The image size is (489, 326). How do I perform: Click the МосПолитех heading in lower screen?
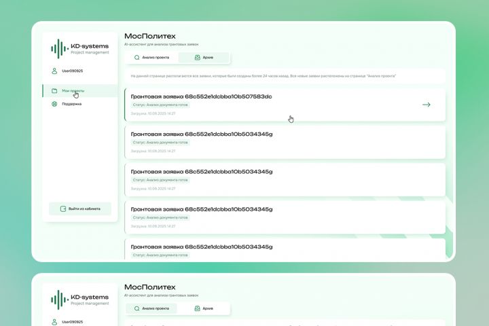tap(149, 287)
